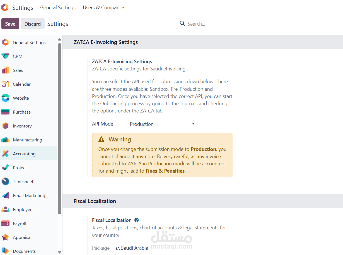Screen dimensions: 343x255
Task: Click the Fiscal Localization help question icon
Action: click(x=137, y=220)
